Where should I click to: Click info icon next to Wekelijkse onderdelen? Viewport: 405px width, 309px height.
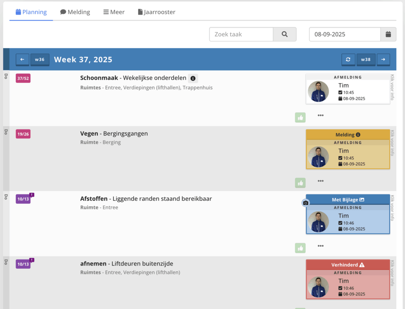tap(193, 78)
